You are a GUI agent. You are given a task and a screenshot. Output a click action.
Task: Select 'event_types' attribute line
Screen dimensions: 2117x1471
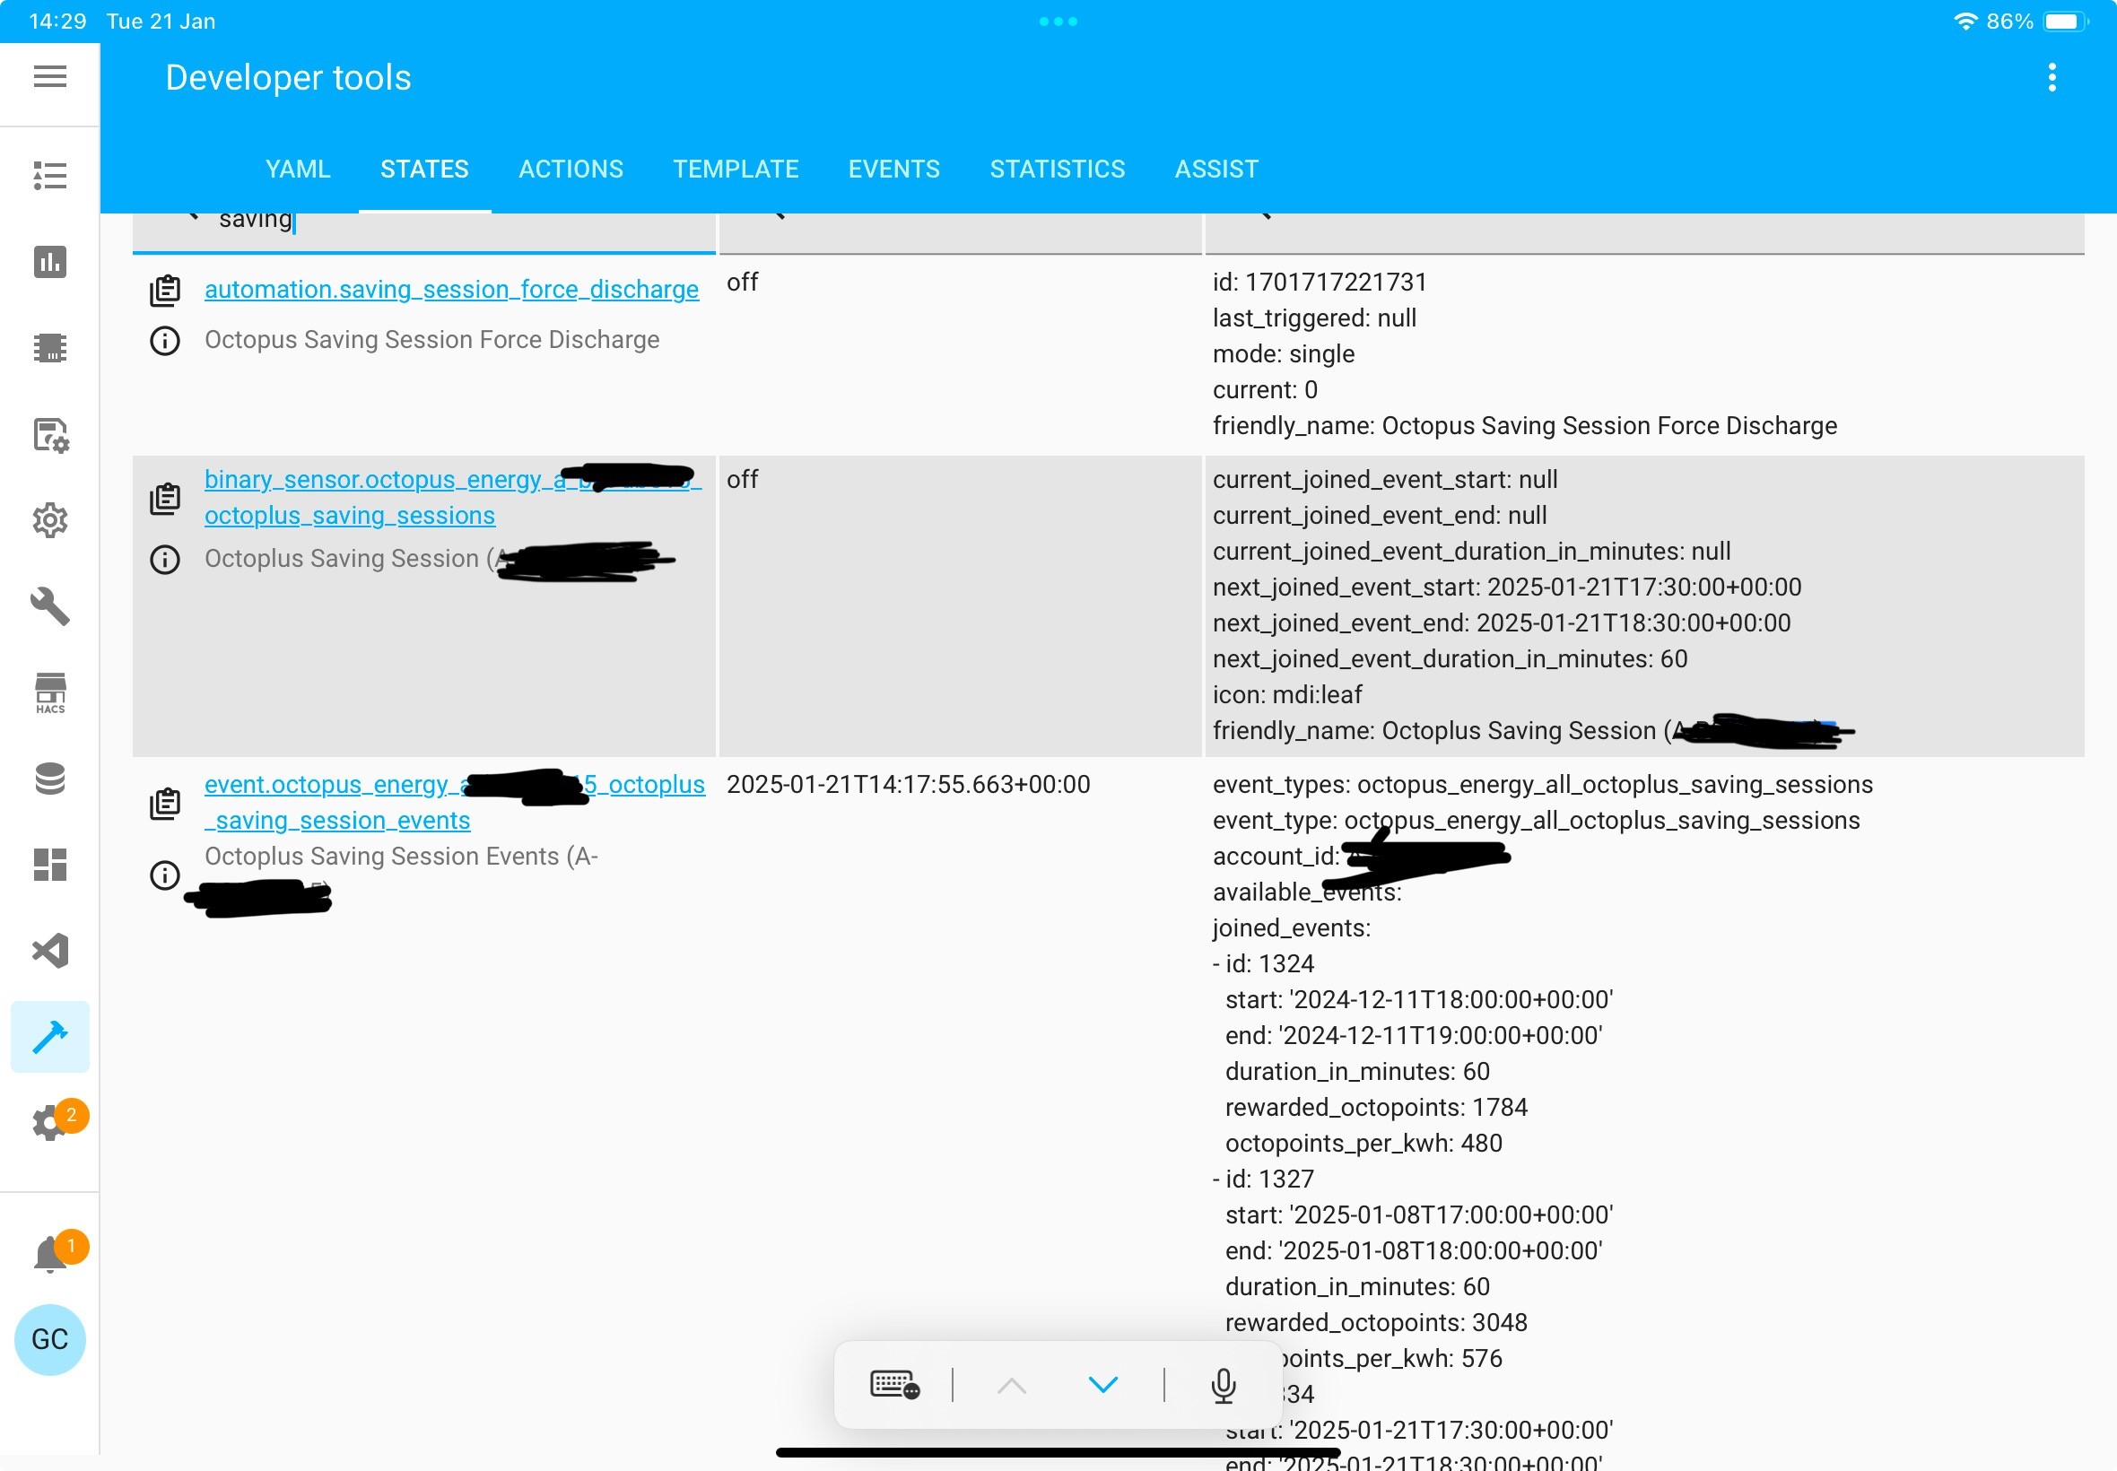pos(1543,784)
